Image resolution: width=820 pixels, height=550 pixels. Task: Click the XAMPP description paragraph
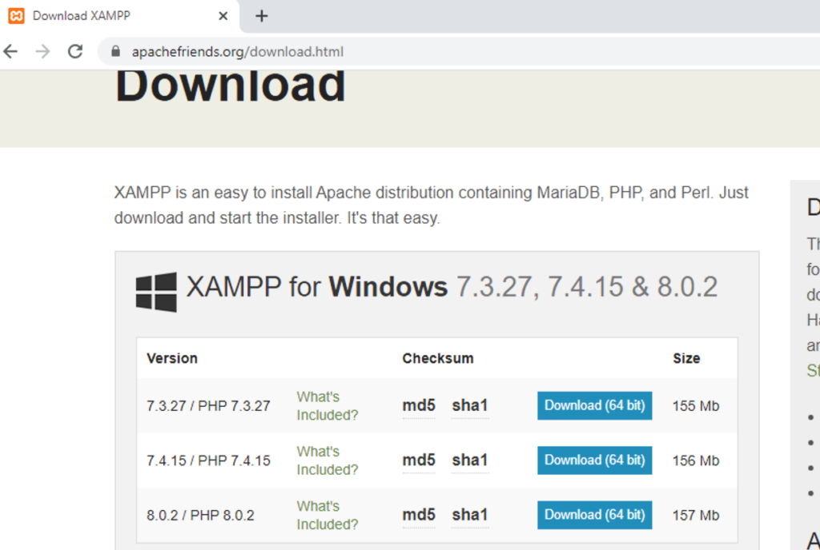[432, 205]
